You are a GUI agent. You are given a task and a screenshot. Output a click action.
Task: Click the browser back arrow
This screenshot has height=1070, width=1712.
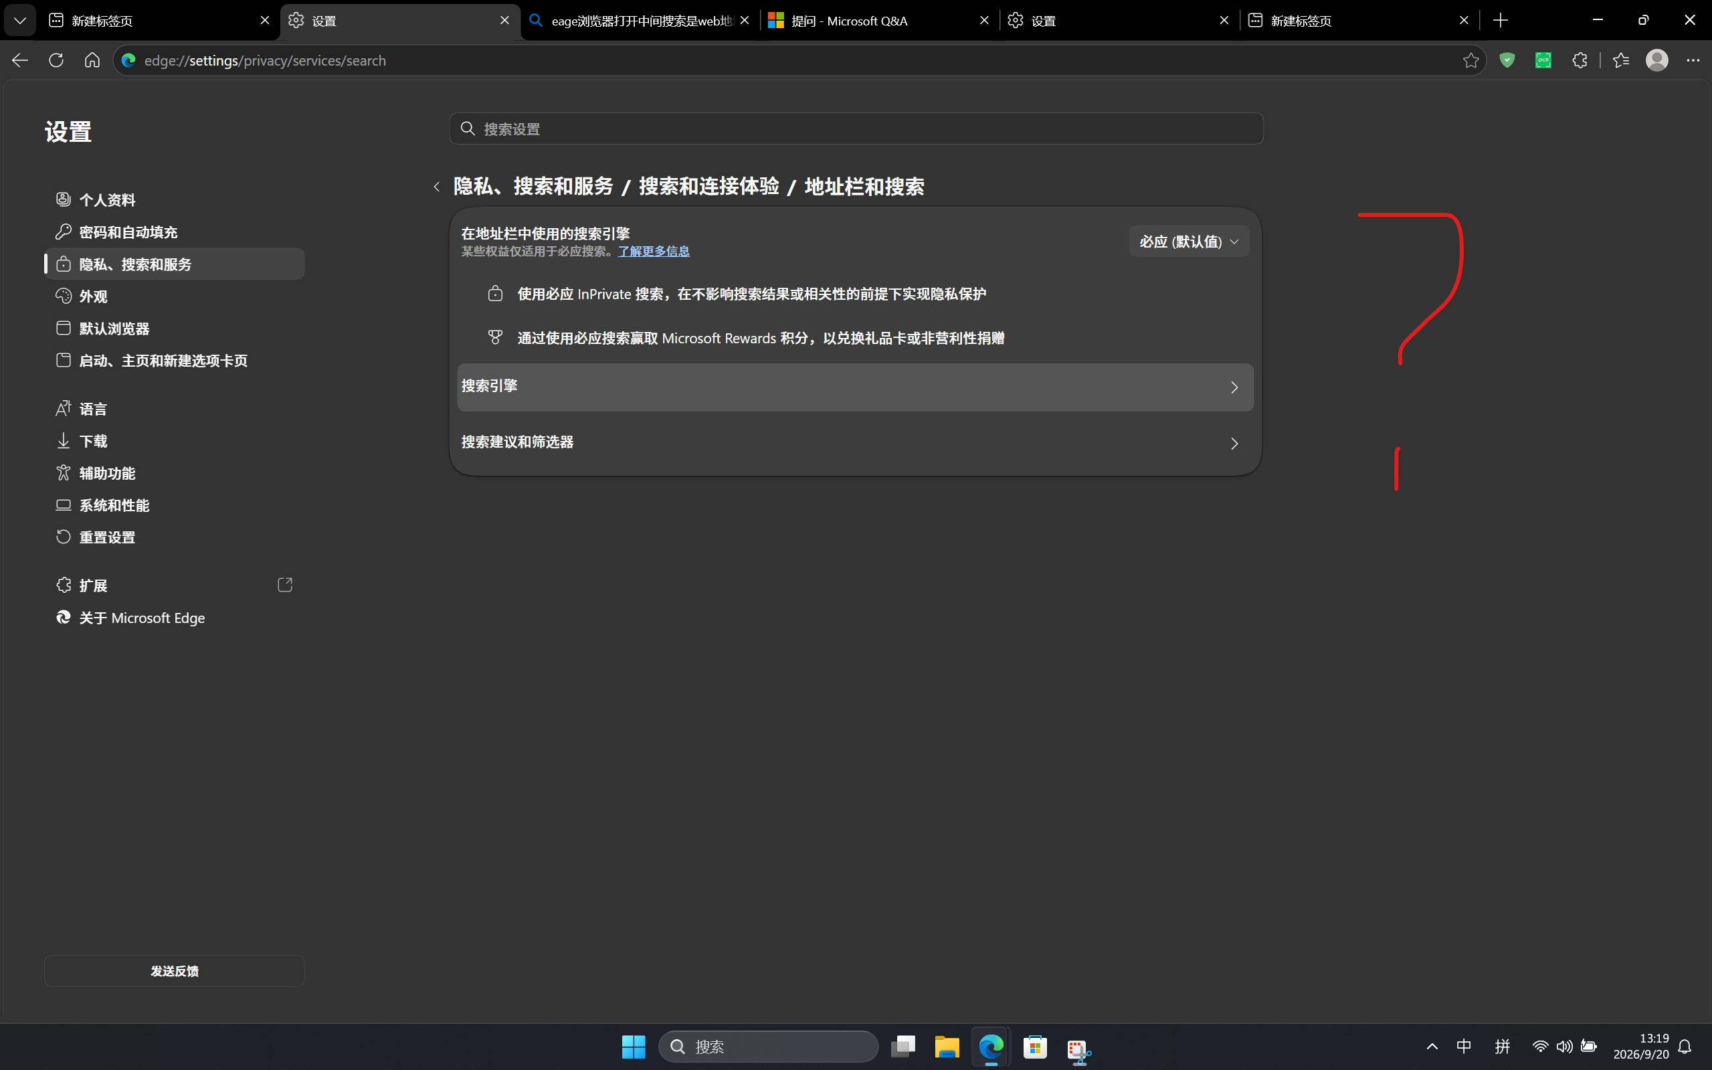click(x=20, y=60)
